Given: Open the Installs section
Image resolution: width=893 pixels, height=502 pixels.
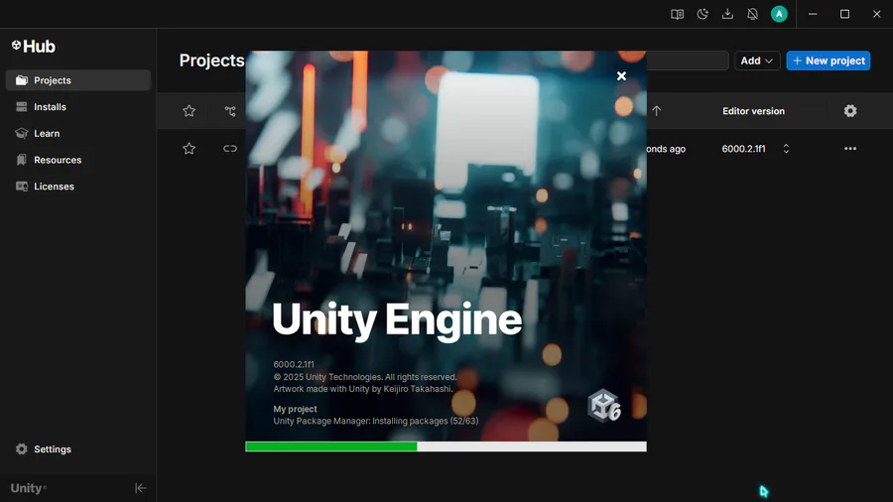Looking at the screenshot, I should 78,107.
